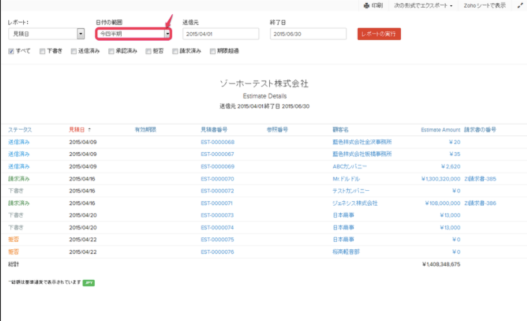This screenshot has height=321, width=527.
Task: Click the 終了日 end date field
Action: pos(308,34)
